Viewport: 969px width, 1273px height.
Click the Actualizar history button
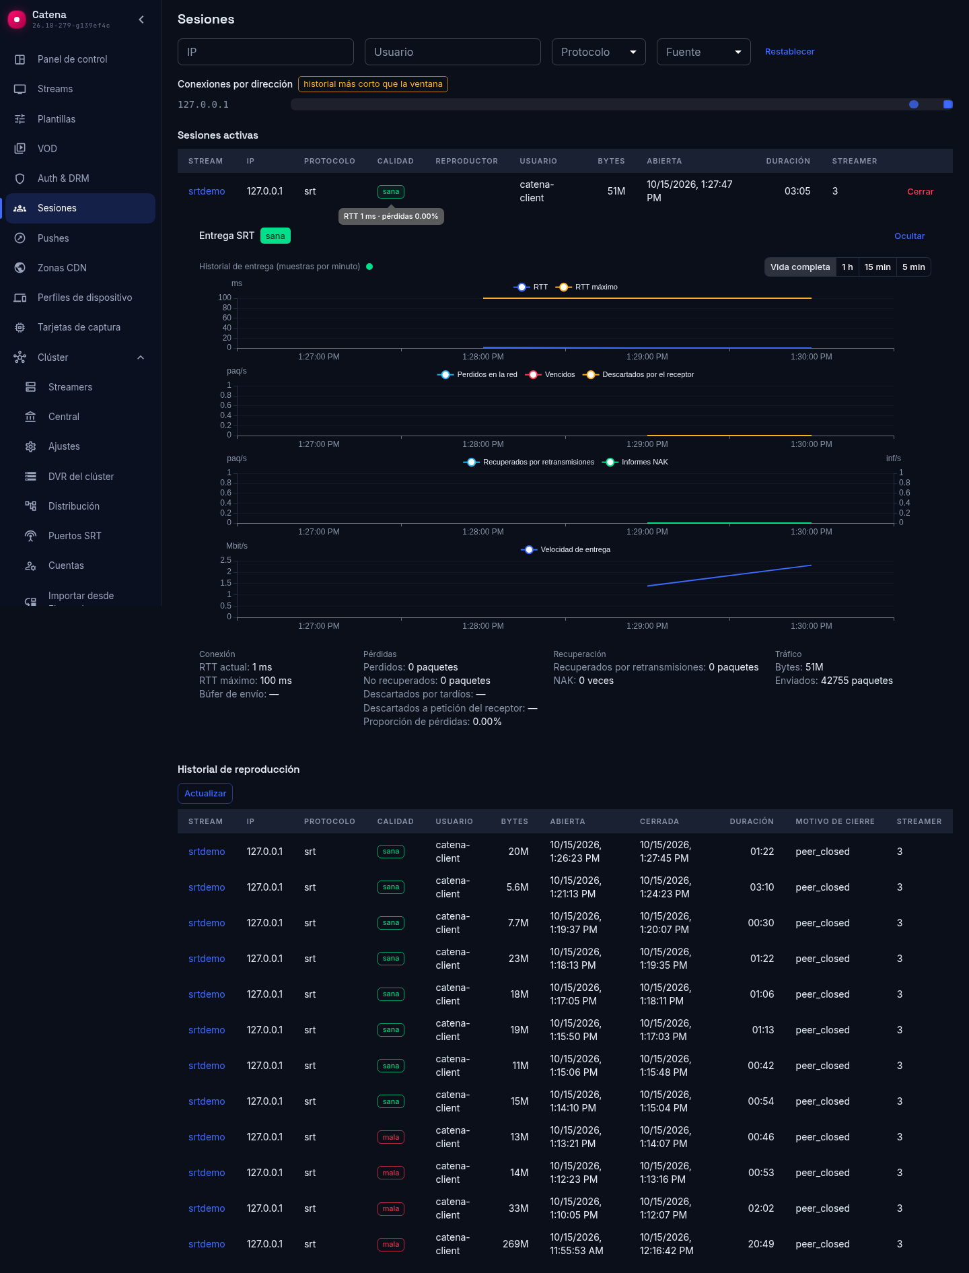coord(205,794)
